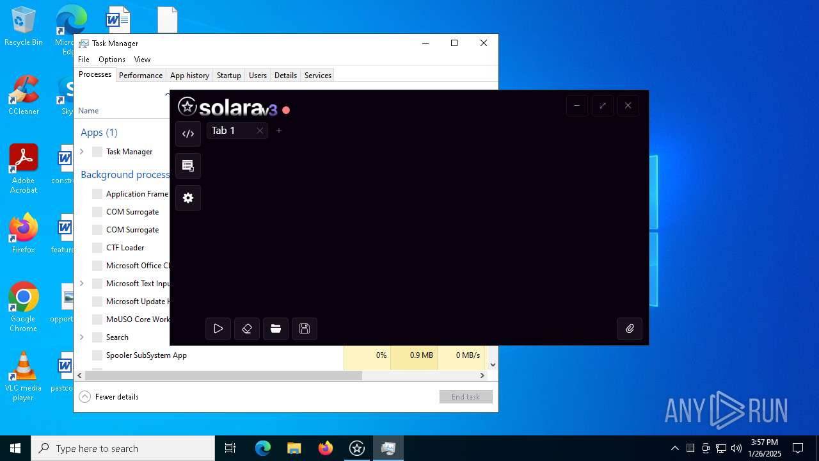Select the CCleaner desktop shortcut

[24, 95]
